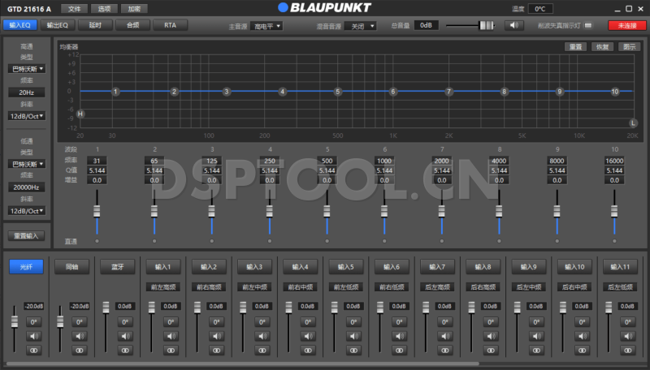Click the link icon under 输入10 channel
The image size is (650, 370).
tap(582, 351)
